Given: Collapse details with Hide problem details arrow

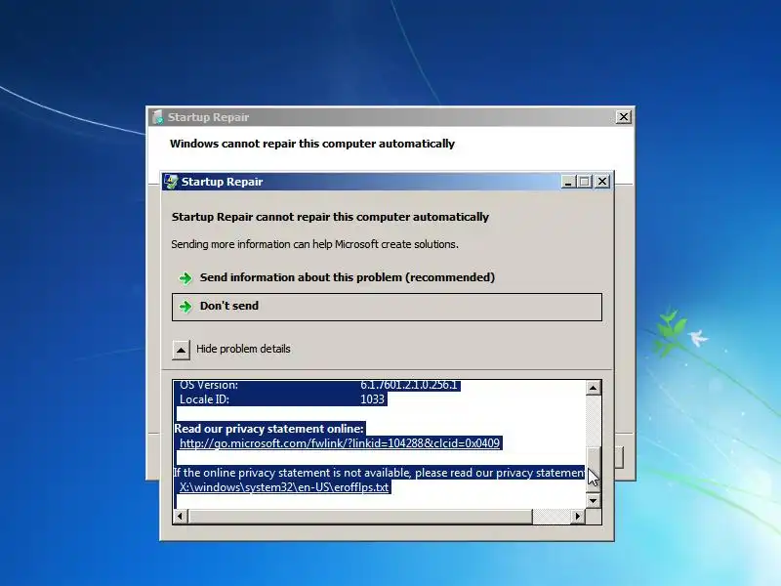Looking at the screenshot, I should click(181, 350).
